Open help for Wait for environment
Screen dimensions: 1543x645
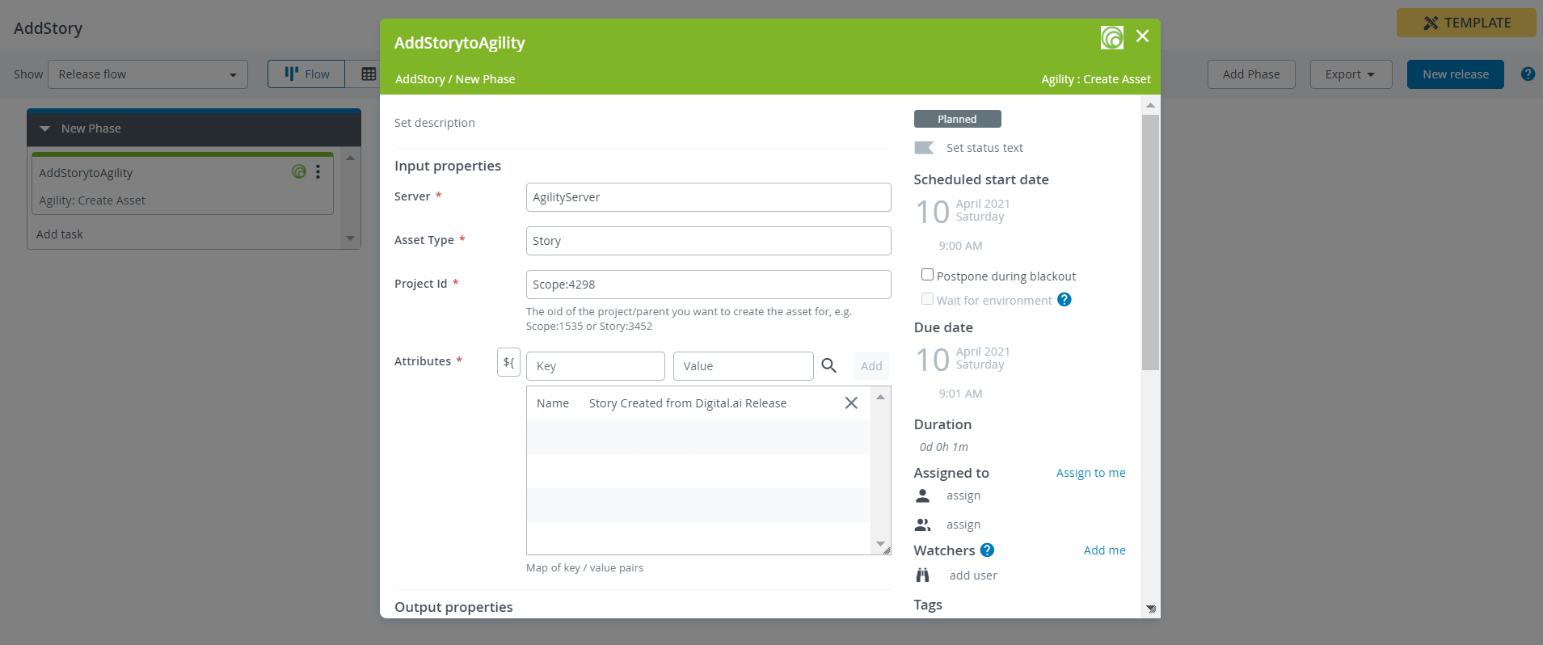point(1065,300)
